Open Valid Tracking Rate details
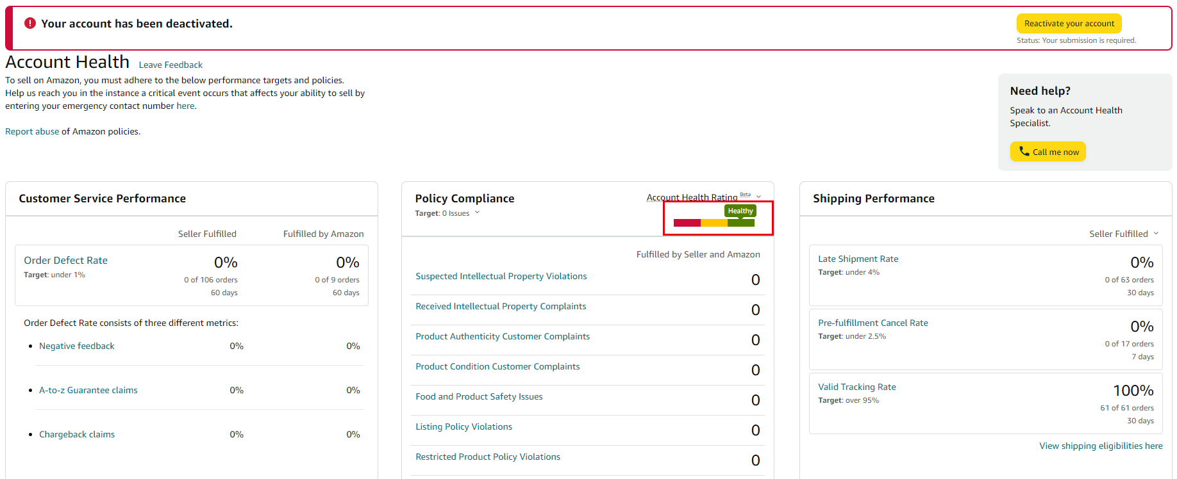 856,387
